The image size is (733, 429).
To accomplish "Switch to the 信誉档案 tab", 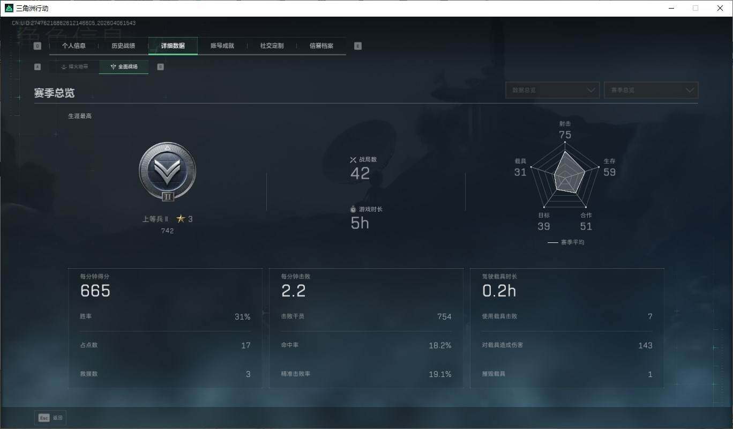I will click(x=321, y=46).
